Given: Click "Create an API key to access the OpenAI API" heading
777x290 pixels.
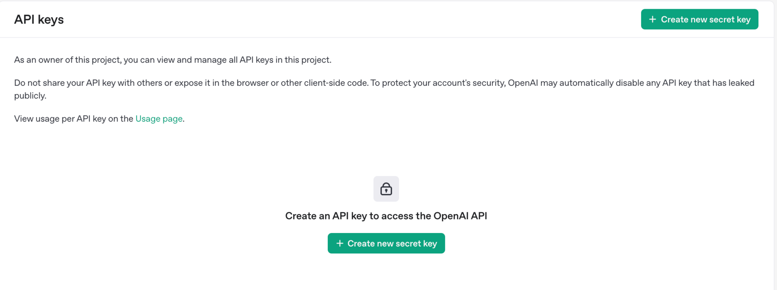Looking at the screenshot, I should (x=386, y=216).
